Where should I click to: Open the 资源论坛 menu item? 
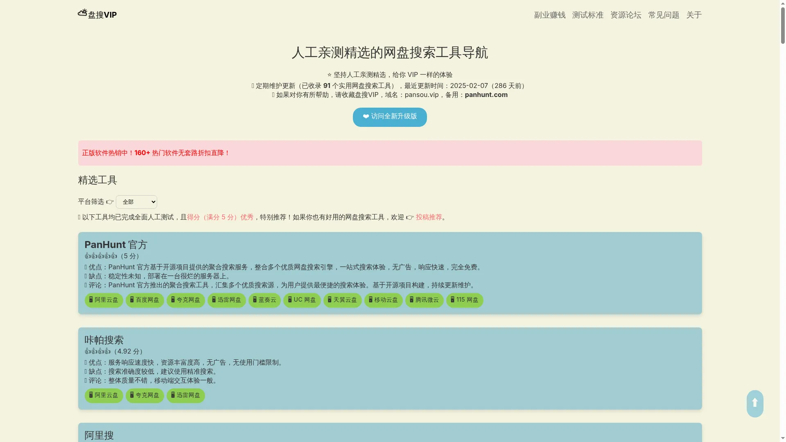pyautogui.click(x=626, y=15)
